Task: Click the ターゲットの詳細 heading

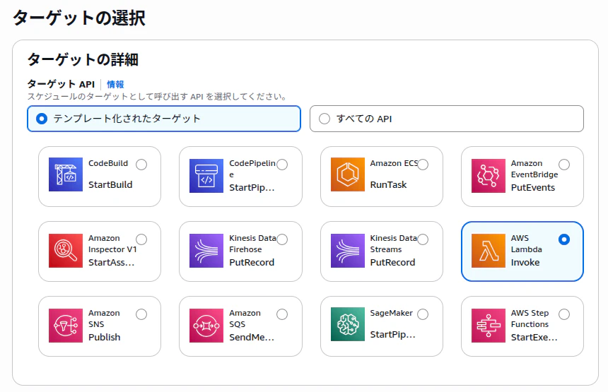Action: tap(83, 59)
